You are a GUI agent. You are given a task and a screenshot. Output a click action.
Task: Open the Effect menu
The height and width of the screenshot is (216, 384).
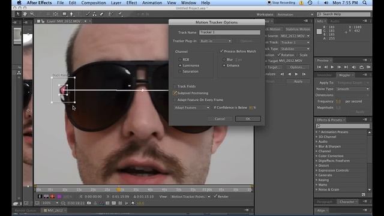point(131,2)
